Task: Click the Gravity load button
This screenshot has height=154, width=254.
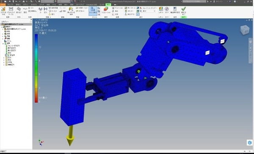Action: coord(52,14)
